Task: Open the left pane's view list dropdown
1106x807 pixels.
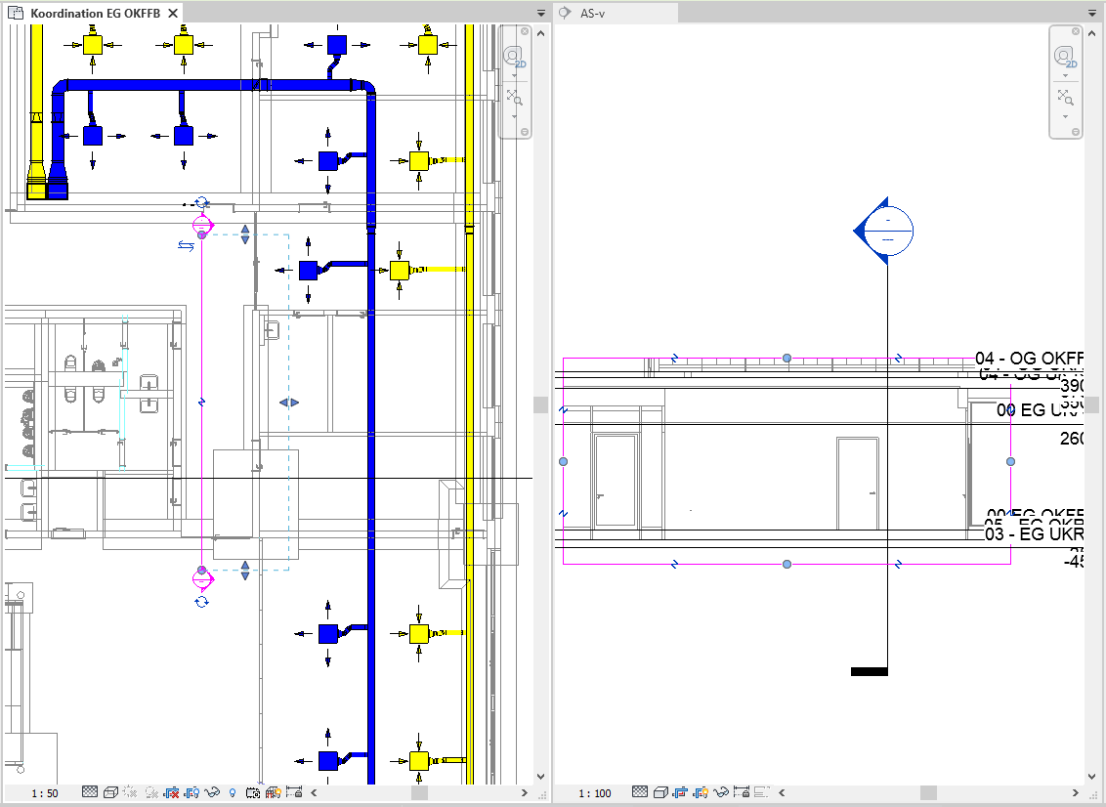Action: click(x=540, y=14)
